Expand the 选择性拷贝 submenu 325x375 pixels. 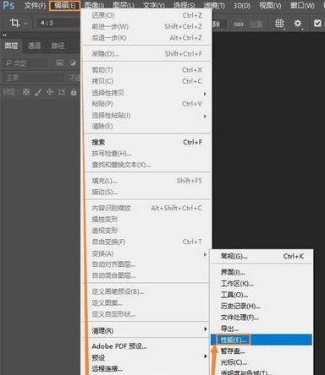pos(146,93)
